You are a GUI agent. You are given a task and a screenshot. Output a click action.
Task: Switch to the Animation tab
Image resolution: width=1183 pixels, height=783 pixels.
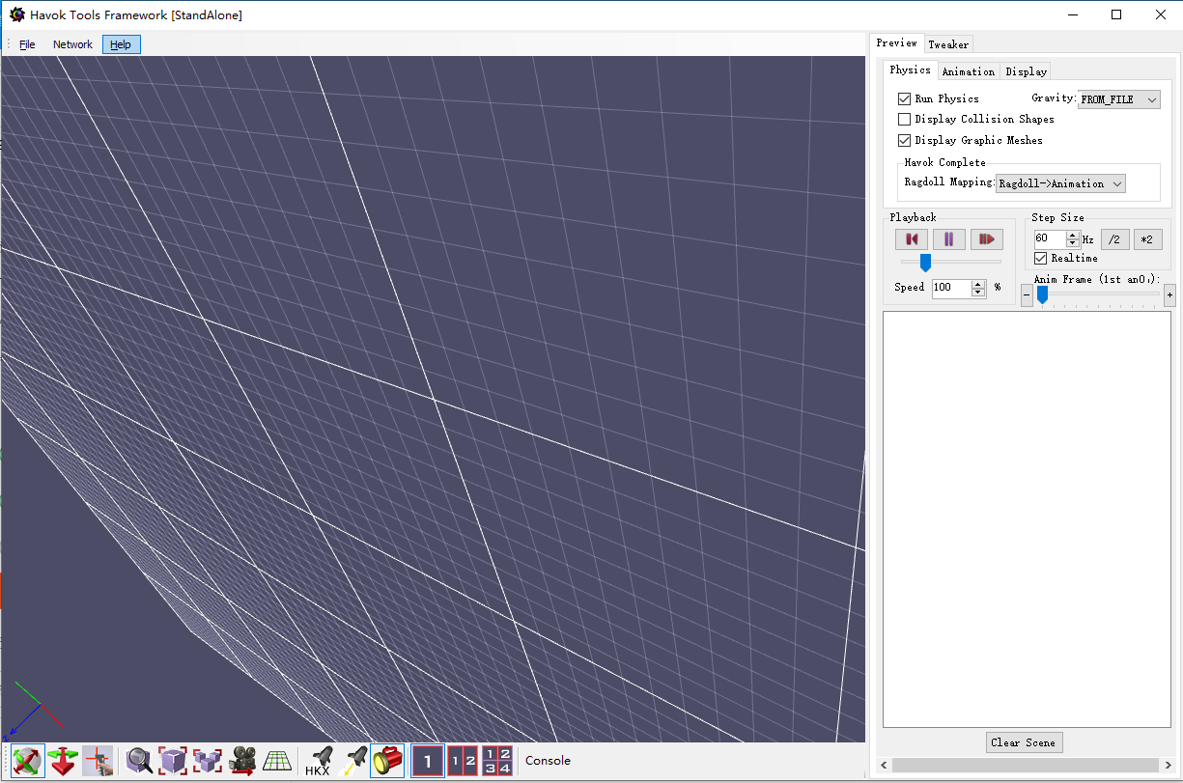968,71
